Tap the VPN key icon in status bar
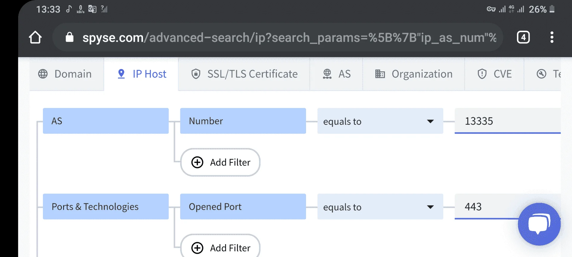This screenshot has height=257, width=572. point(491,9)
